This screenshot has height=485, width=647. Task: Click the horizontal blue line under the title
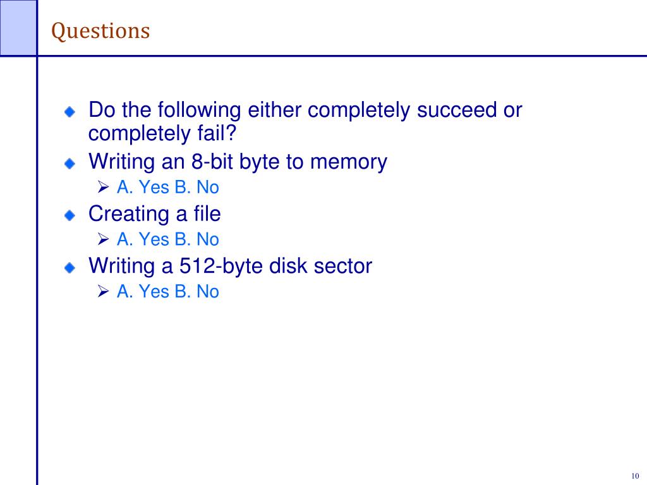click(x=342, y=56)
